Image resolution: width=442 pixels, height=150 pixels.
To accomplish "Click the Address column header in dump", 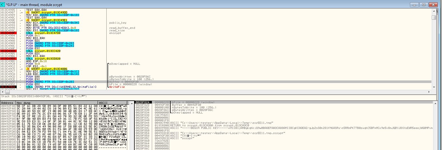I will pos(8,103).
